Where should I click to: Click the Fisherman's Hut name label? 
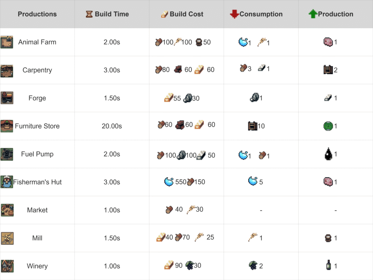(x=38, y=182)
